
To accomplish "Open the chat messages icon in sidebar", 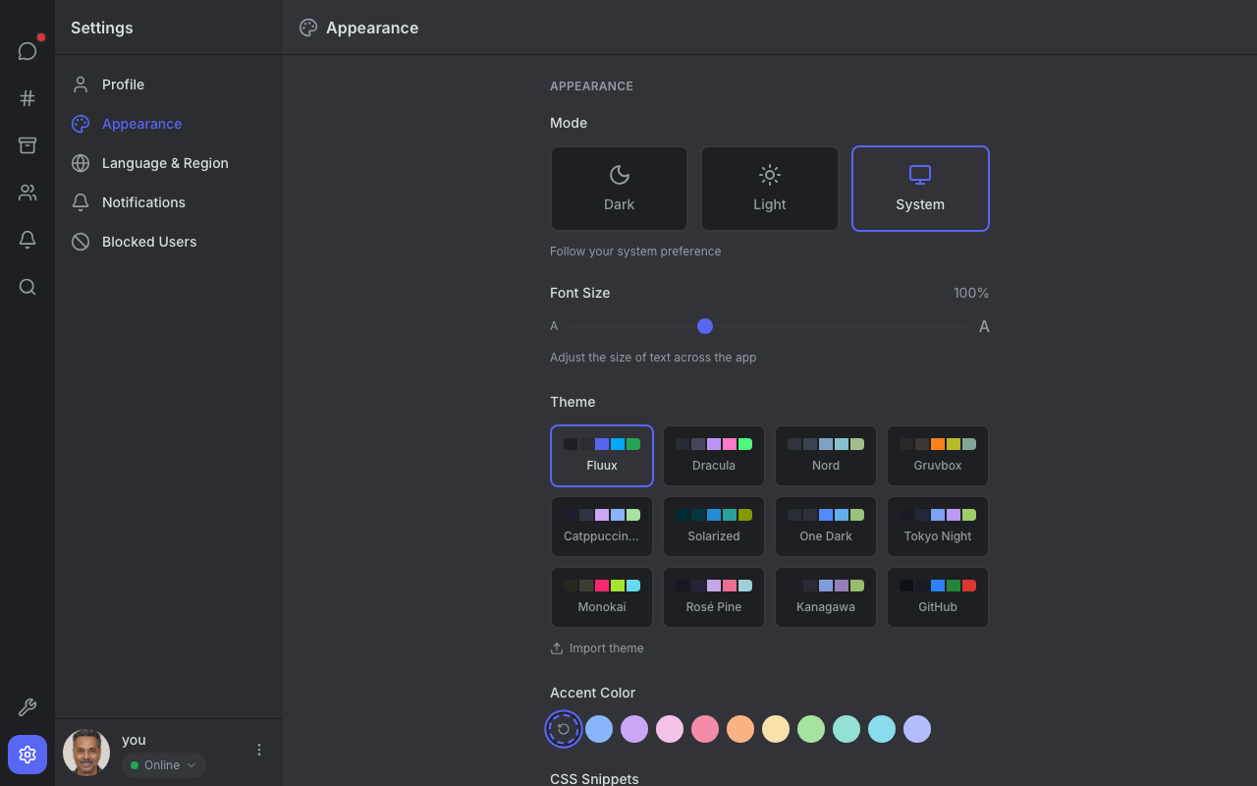I will [x=27, y=51].
